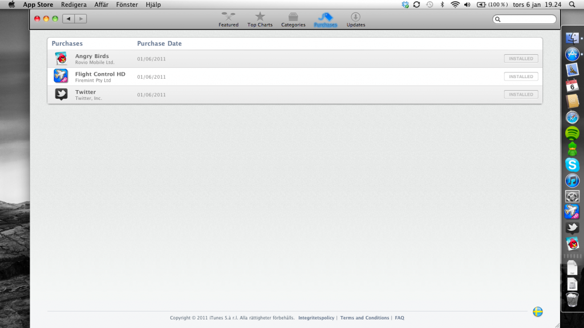Open the Twitter app title
584x328 pixels.
[86, 92]
